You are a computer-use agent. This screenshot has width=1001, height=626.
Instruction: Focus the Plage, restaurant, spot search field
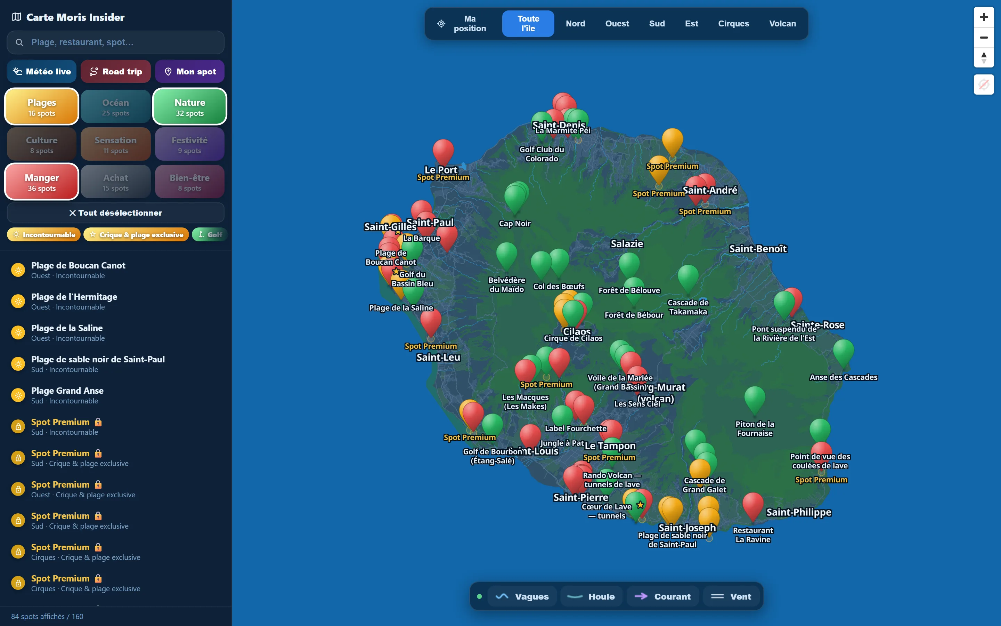pyautogui.click(x=115, y=42)
